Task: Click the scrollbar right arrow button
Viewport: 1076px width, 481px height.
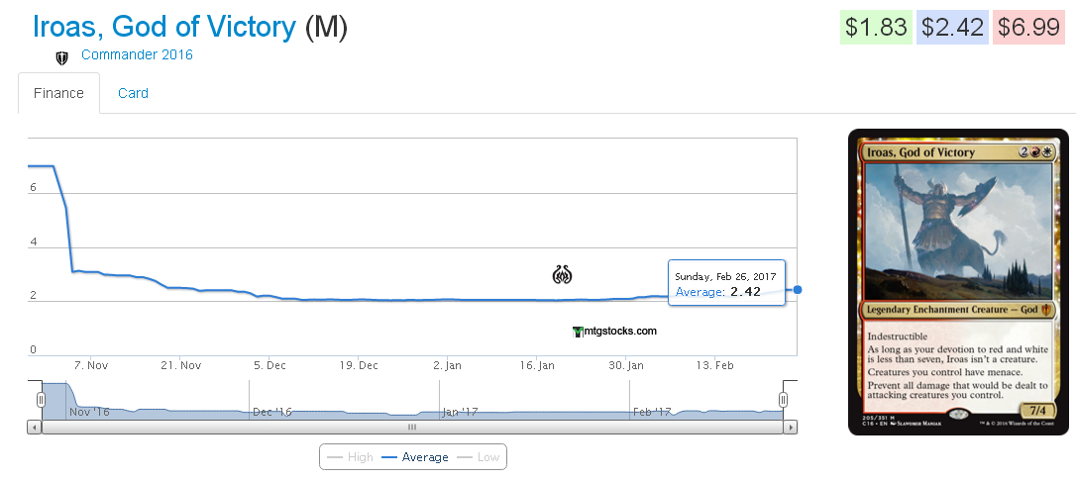Action: pos(791,427)
